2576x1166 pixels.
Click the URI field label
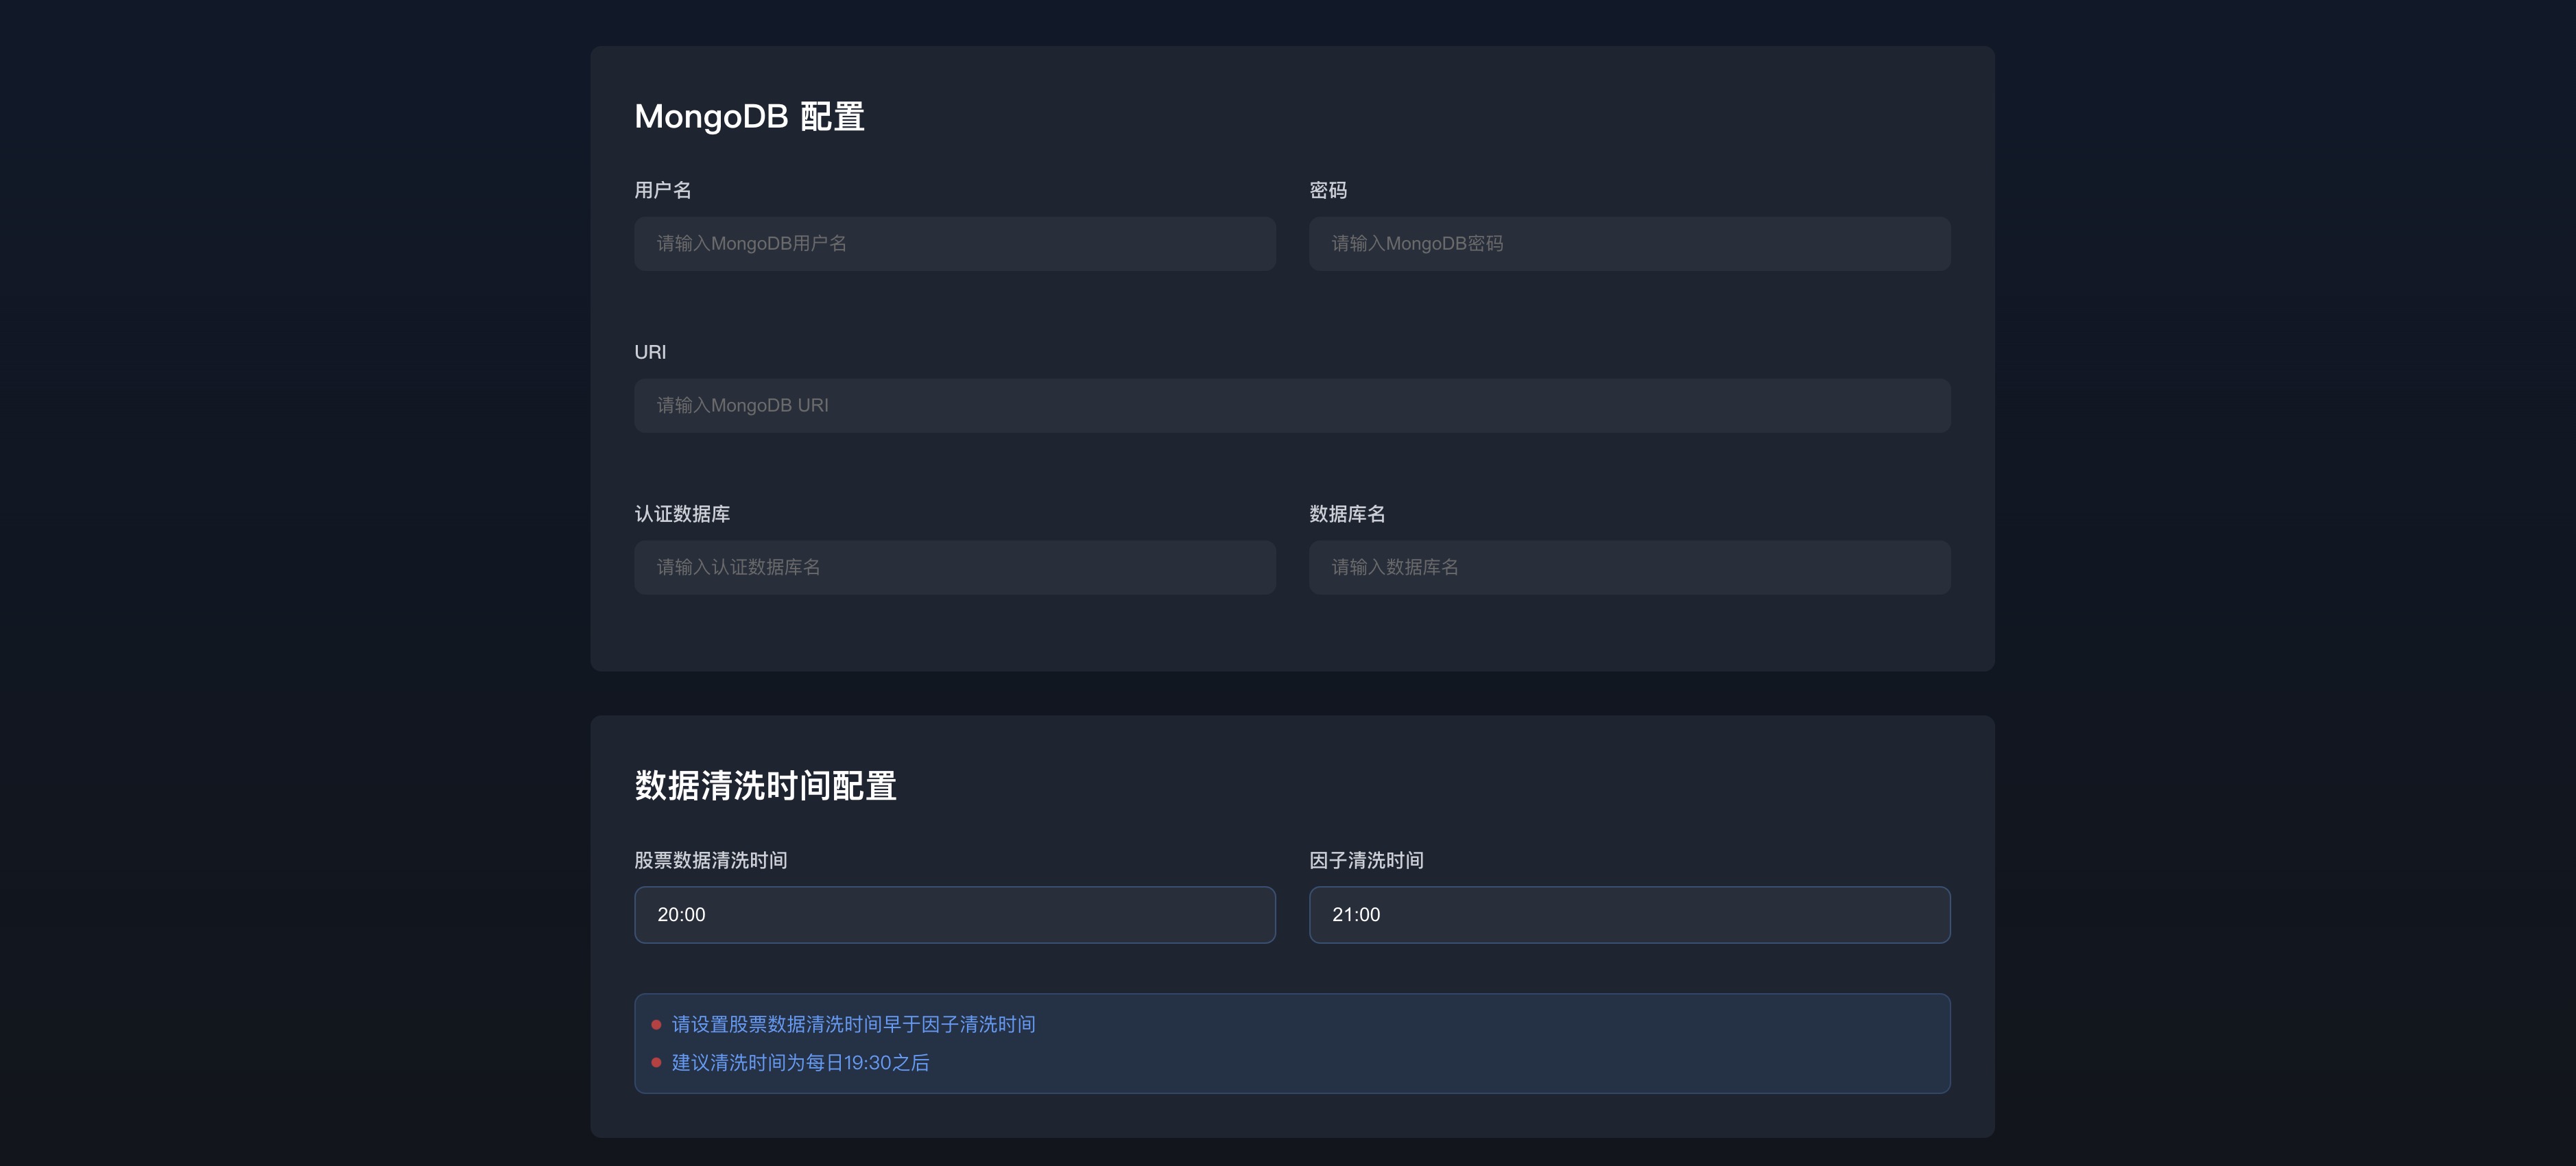[x=650, y=352]
